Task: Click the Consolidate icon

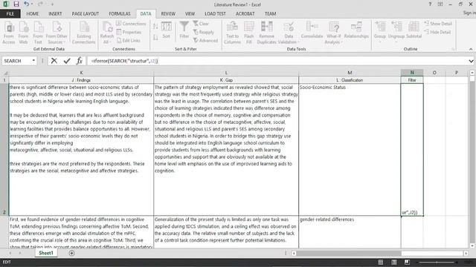Action: (x=312, y=30)
